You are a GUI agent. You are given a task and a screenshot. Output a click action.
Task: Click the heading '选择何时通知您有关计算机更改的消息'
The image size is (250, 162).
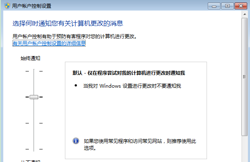tap(68, 24)
